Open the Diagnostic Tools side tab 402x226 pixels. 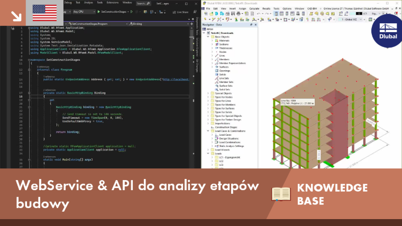coord(197,26)
